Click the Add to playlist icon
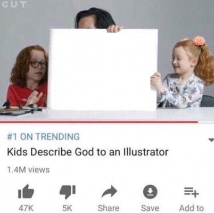 tap(191, 192)
